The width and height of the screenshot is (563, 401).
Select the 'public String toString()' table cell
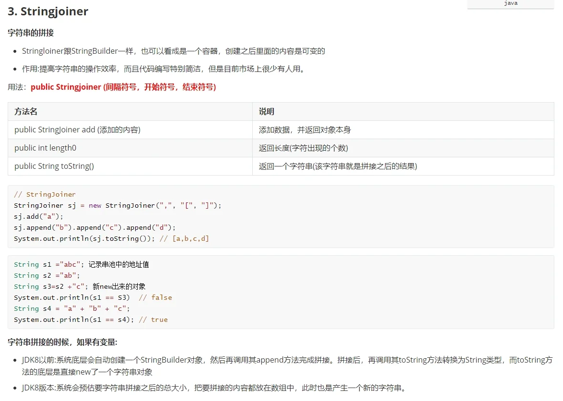click(x=55, y=166)
